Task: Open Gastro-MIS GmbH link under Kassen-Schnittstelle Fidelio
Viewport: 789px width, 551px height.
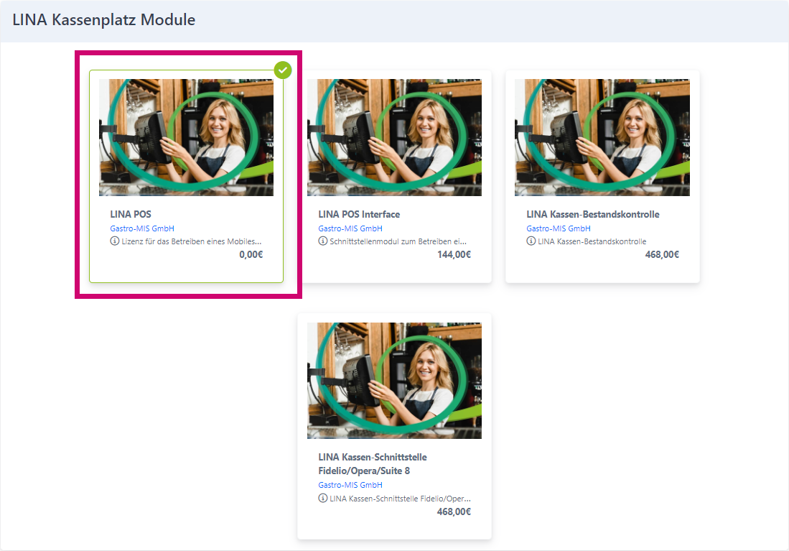Action: tap(350, 485)
